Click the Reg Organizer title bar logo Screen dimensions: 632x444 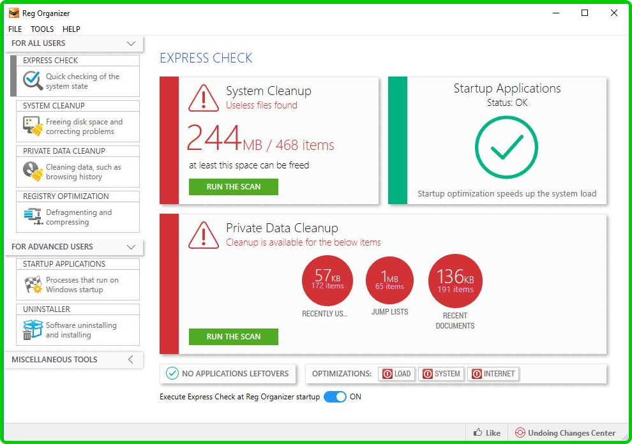pyautogui.click(x=13, y=13)
